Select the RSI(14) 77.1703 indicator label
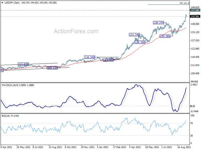201x150 pixels. click(10, 116)
